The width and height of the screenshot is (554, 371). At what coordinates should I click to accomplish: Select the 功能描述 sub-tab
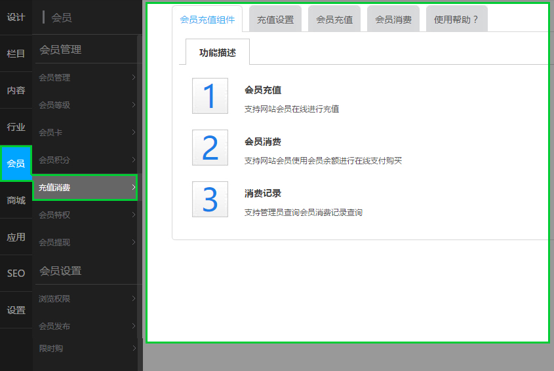pyautogui.click(x=218, y=52)
